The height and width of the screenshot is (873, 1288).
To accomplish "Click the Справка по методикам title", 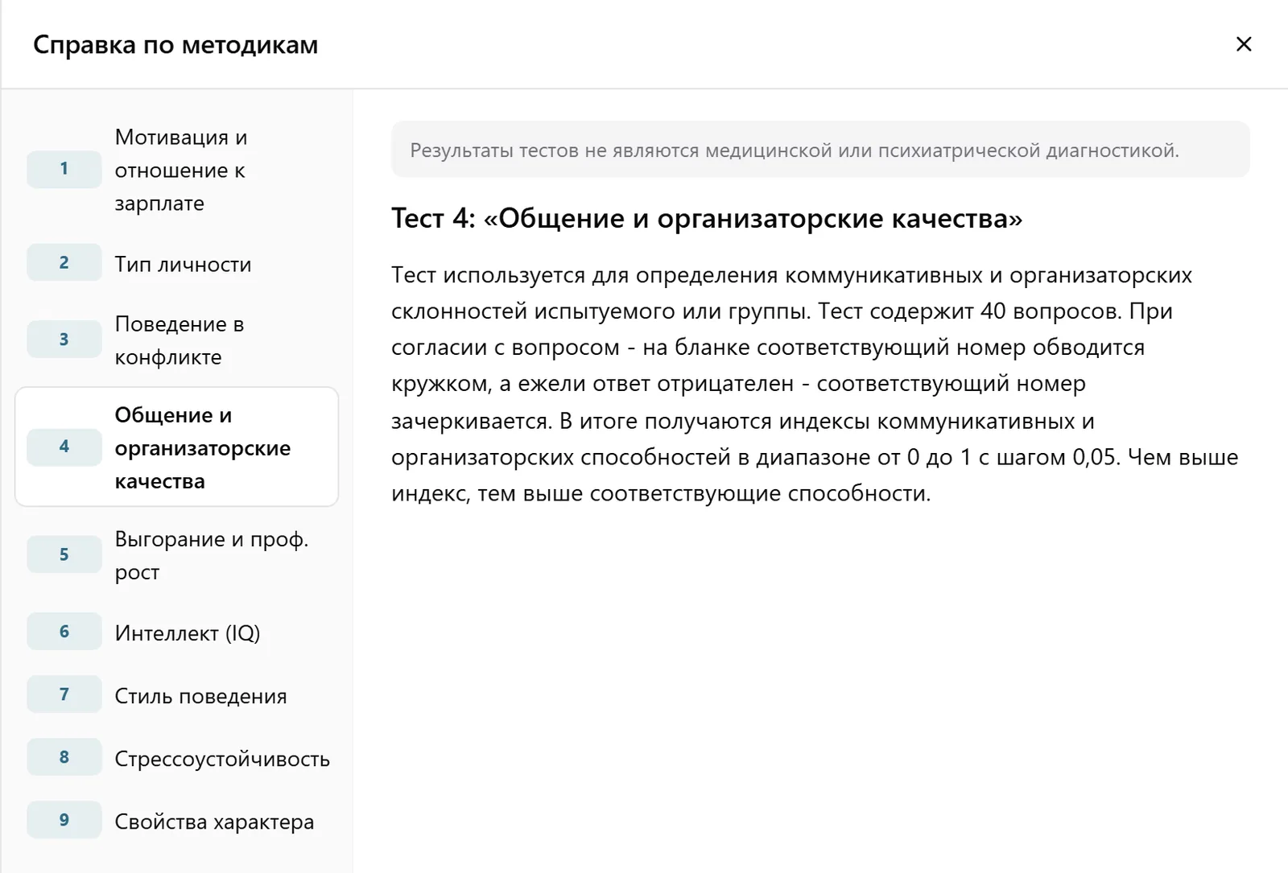I will tap(175, 45).
